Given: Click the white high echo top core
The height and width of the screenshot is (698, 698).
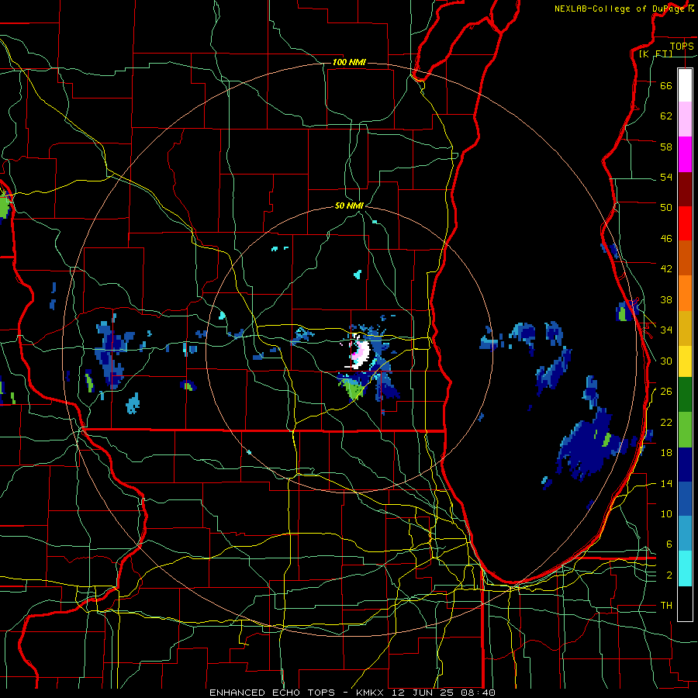Looking at the screenshot, I should click(361, 353).
